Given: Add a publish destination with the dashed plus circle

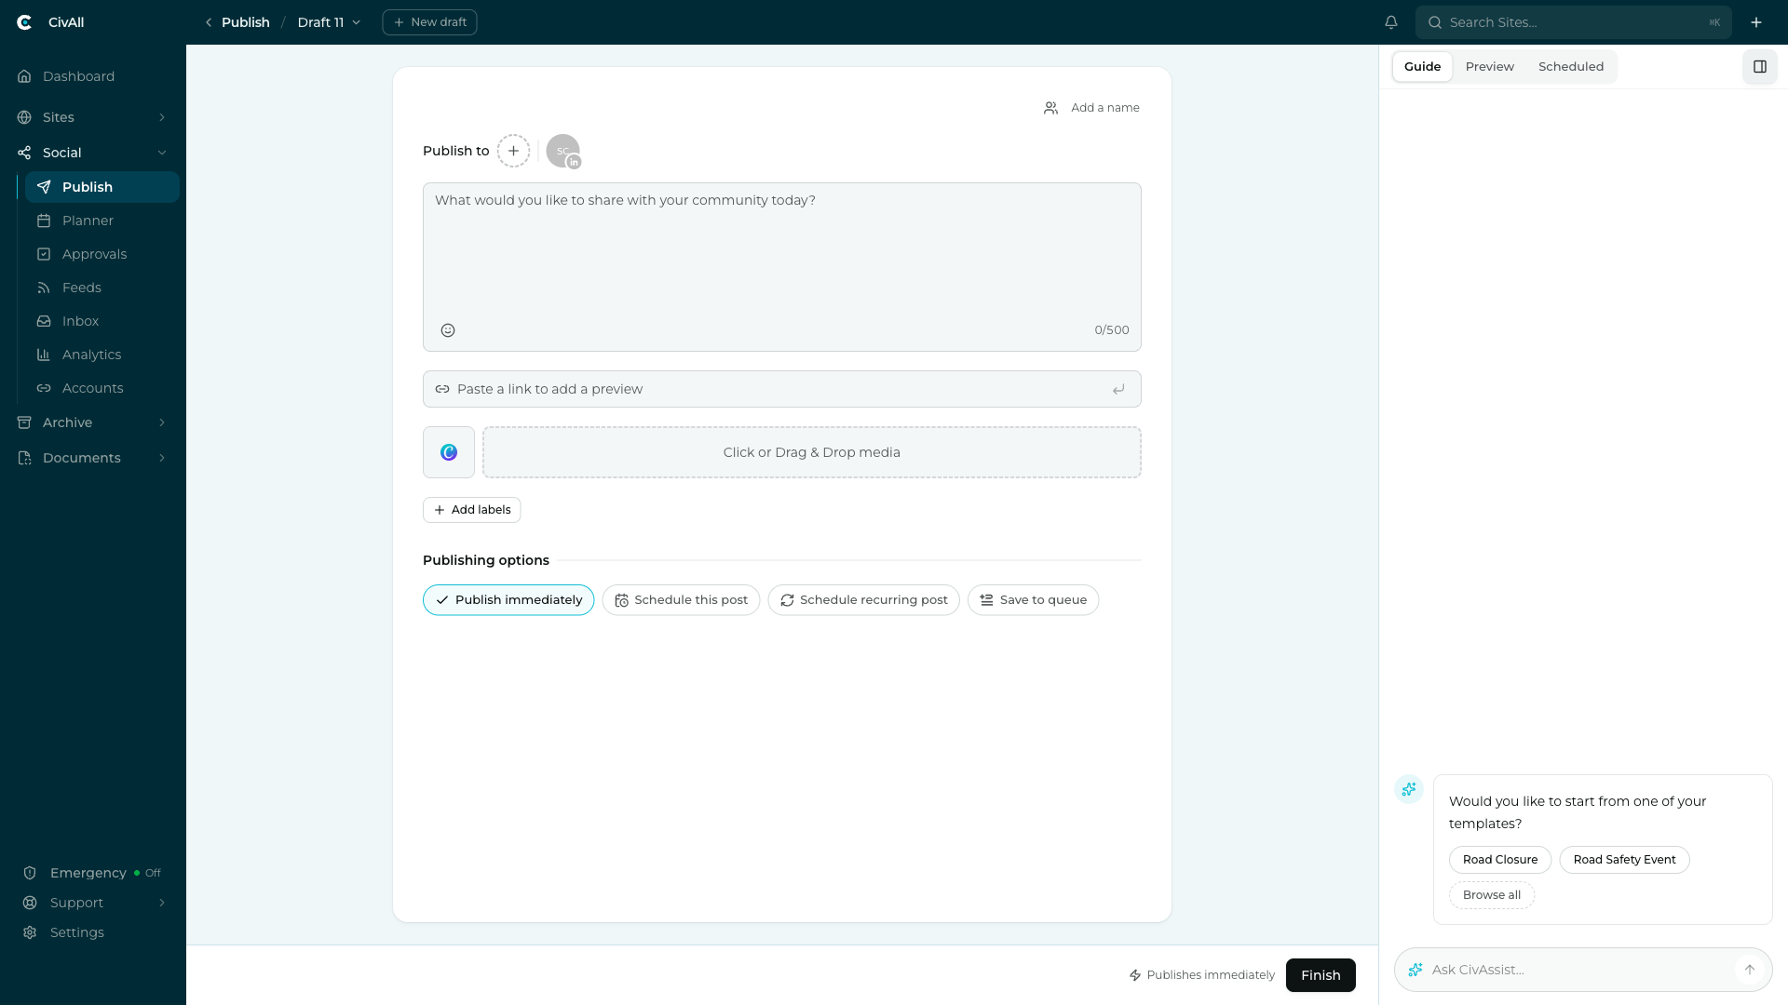Looking at the screenshot, I should tap(513, 151).
